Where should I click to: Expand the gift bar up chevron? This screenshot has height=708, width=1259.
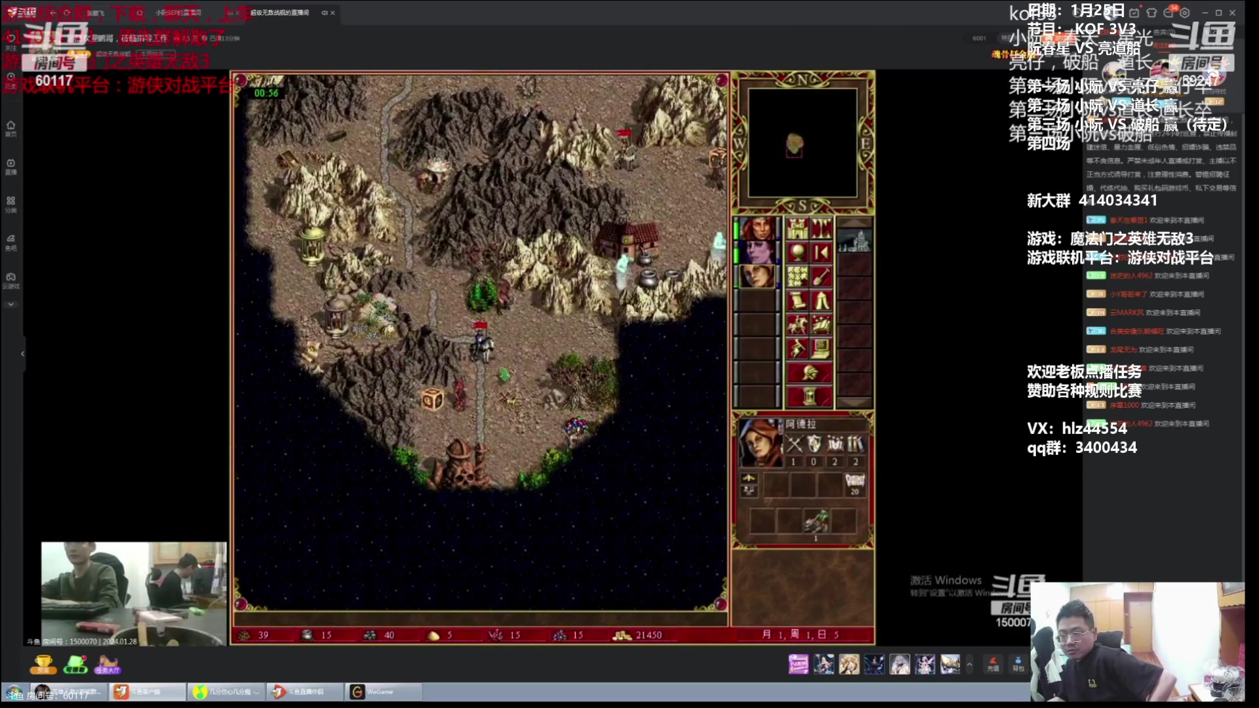969,664
